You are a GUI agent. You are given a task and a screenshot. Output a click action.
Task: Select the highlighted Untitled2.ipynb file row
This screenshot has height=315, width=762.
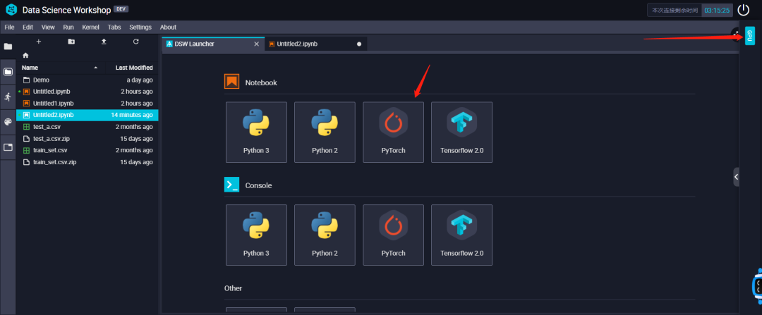(87, 115)
